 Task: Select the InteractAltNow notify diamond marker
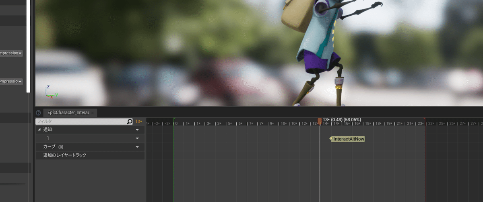click(x=331, y=139)
